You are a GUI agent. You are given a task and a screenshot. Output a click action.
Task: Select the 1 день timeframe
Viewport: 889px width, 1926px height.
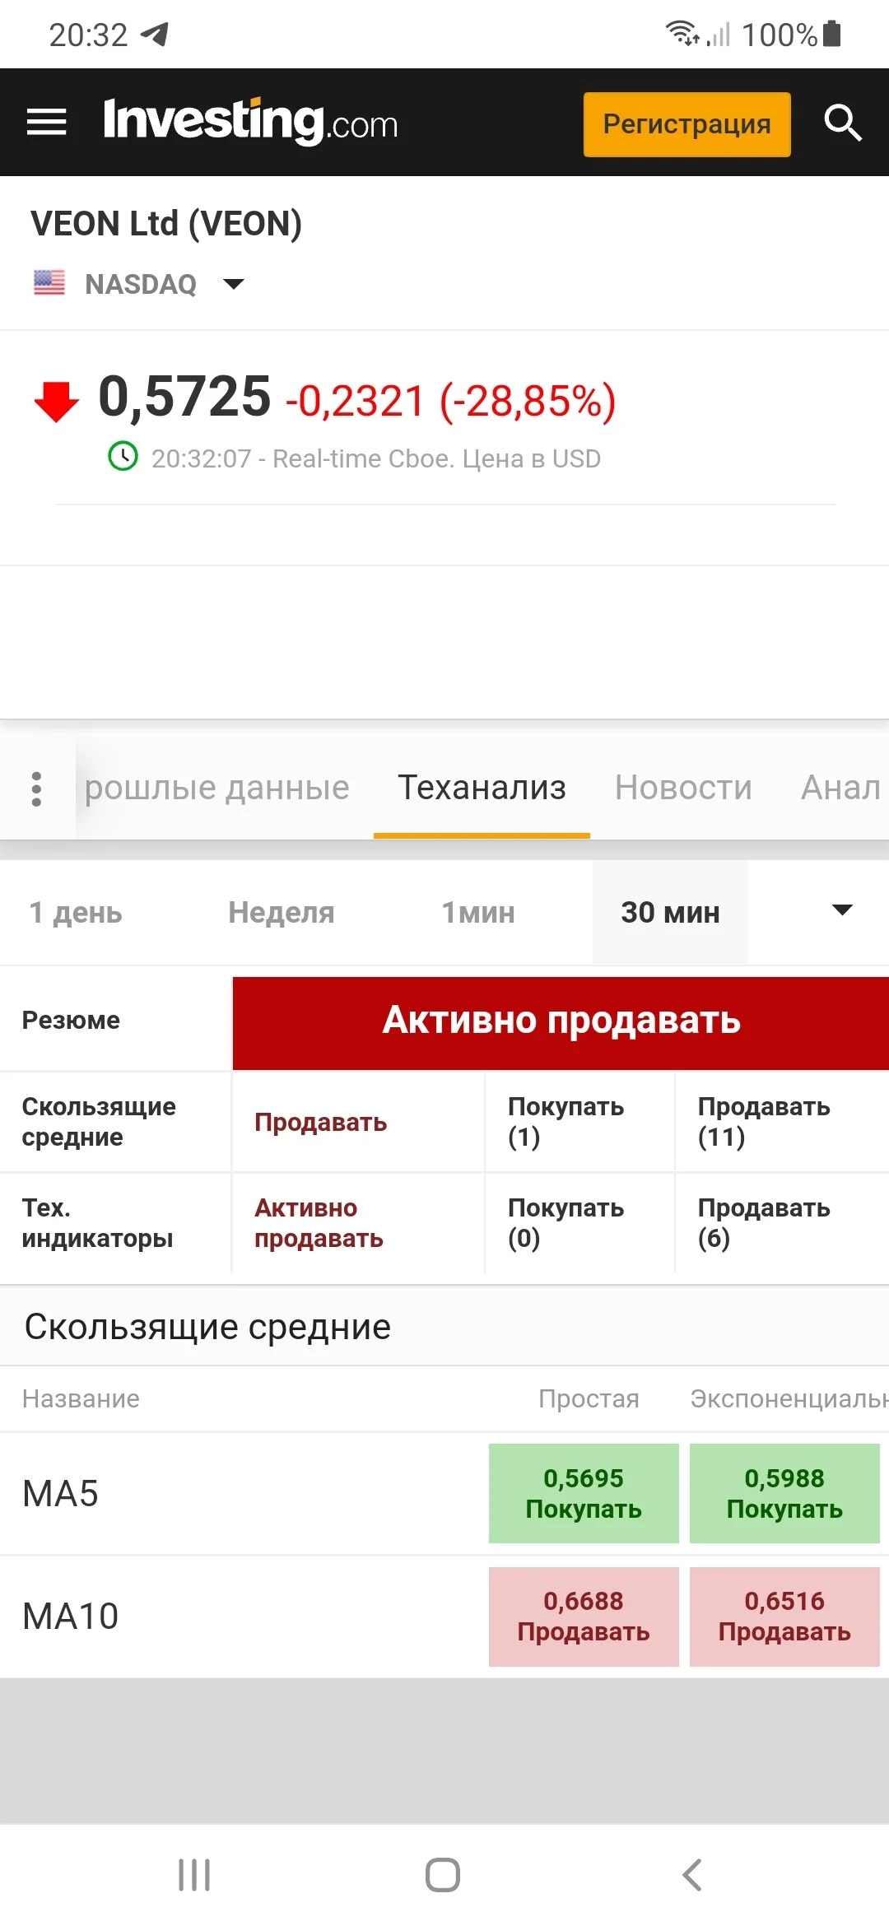pyautogui.click(x=76, y=912)
